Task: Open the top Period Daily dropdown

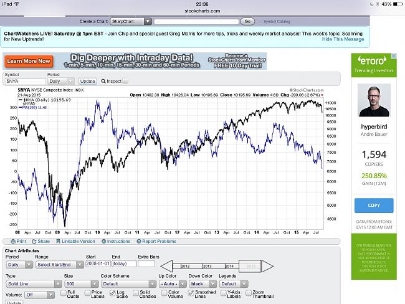Action: pyautogui.click(x=61, y=81)
